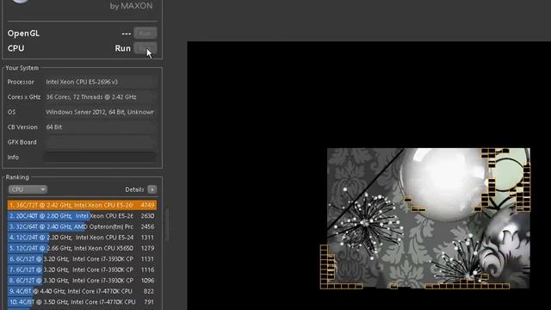Click the Processor field value

(x=100, y=82)
